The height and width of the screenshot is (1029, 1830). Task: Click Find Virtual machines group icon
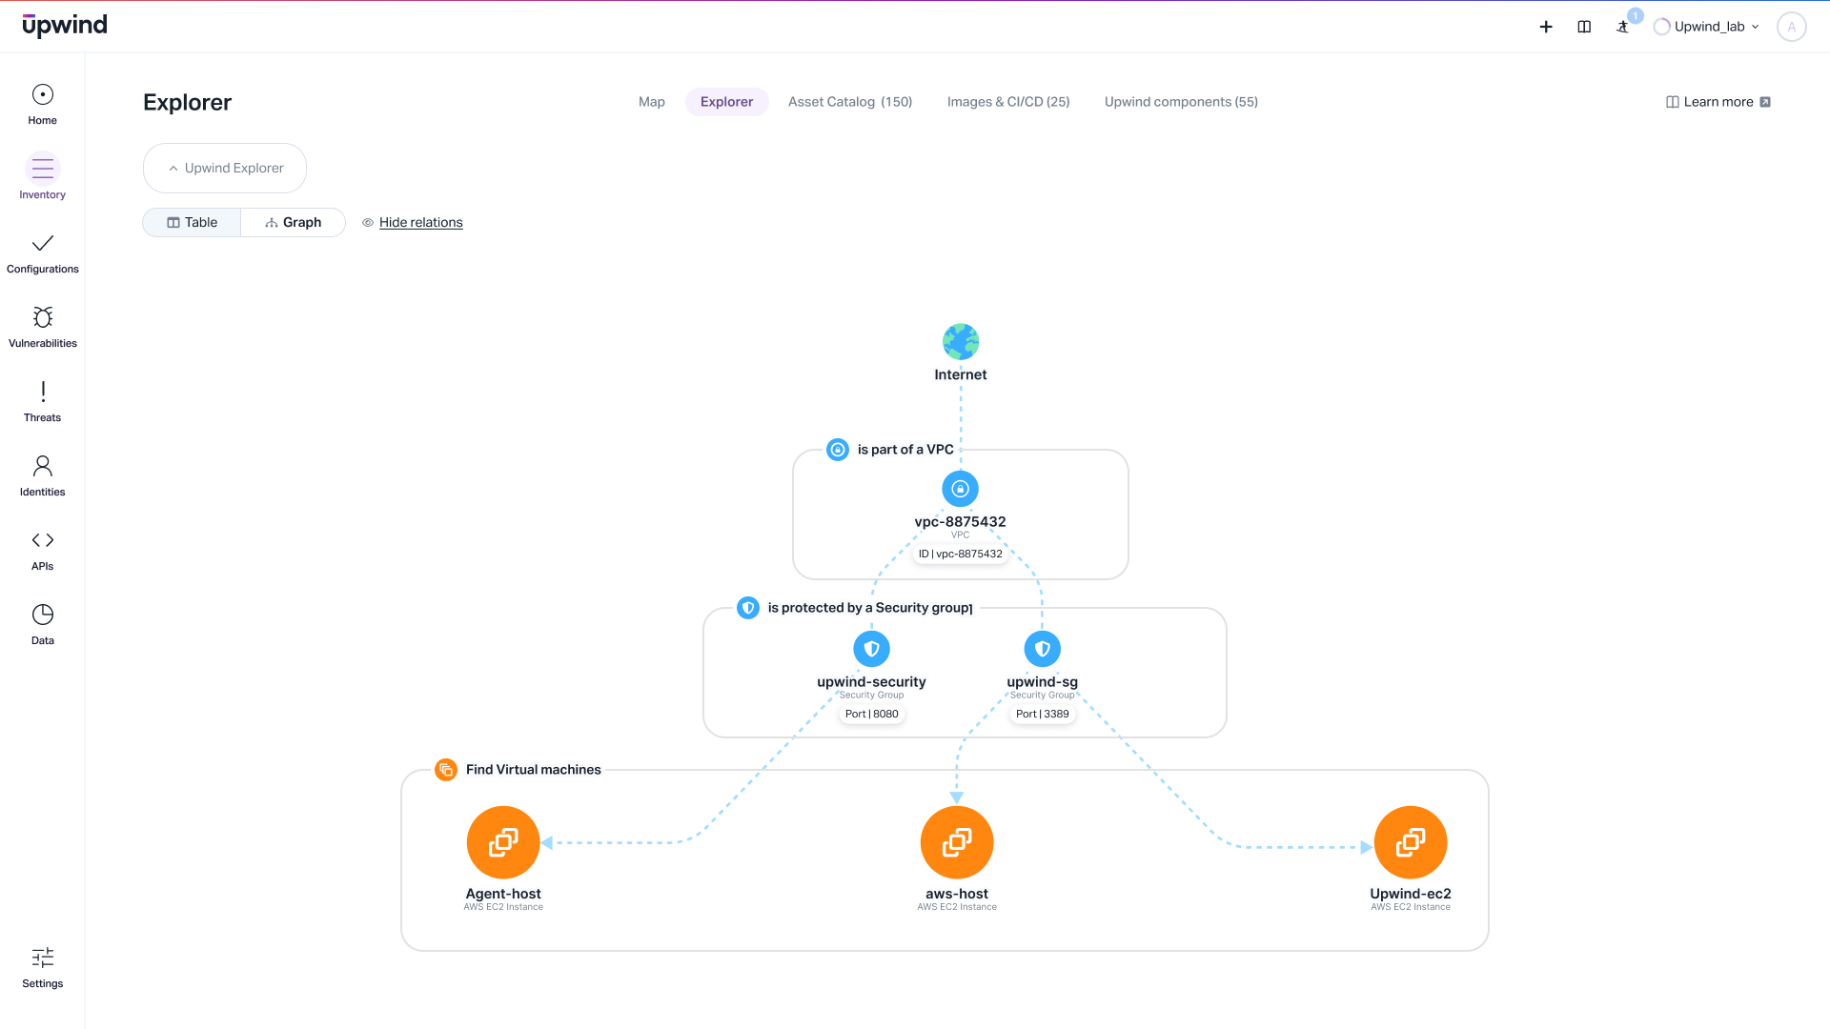coord(446,770)
